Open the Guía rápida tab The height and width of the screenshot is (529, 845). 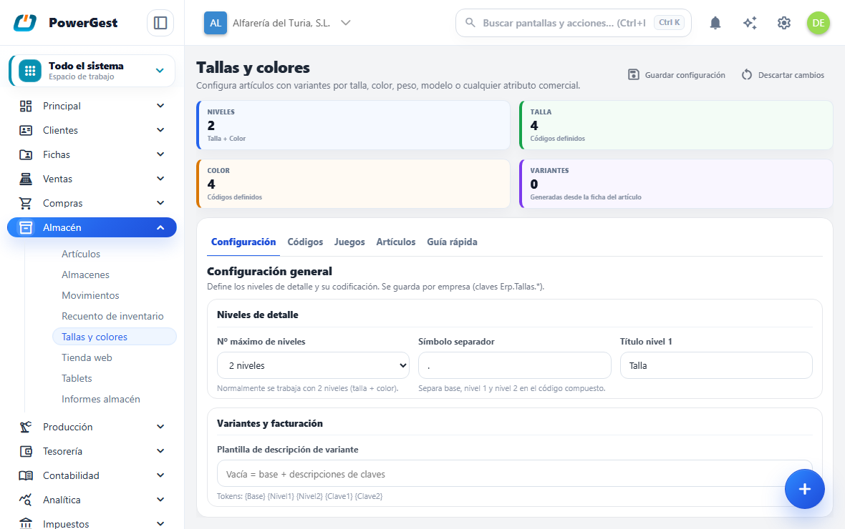(452, 242)
